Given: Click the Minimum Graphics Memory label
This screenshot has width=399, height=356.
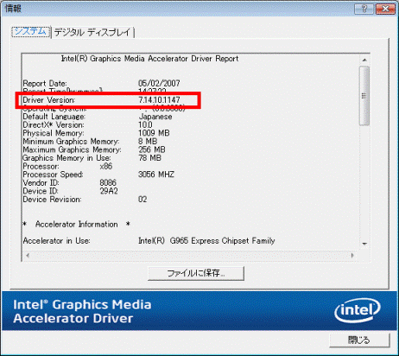Looking at the screenshot, I should [x=71, y=142].
